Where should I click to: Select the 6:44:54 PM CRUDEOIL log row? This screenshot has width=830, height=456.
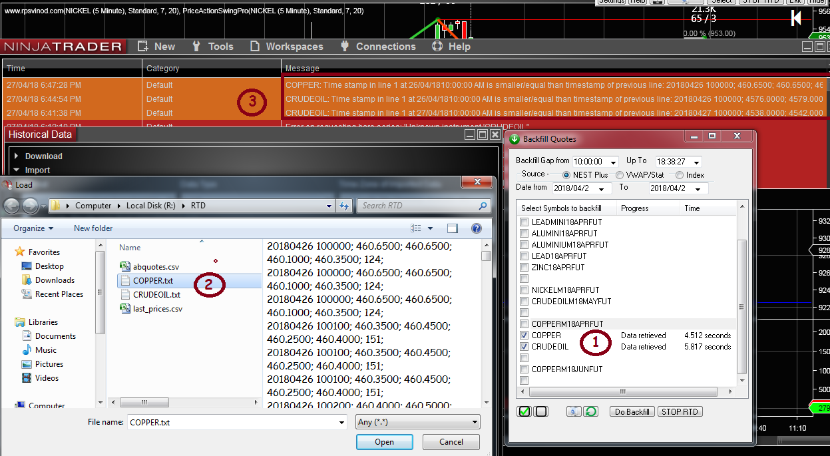[x=414, y=99]
